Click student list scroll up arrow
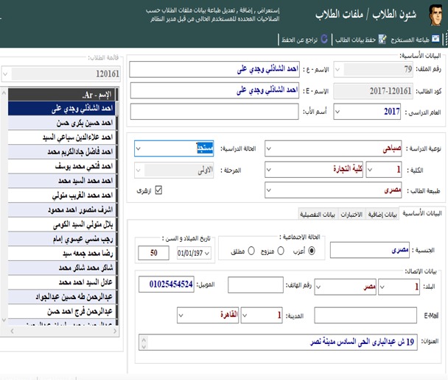The height and width of the screenshot is (380, 448). 4,93
